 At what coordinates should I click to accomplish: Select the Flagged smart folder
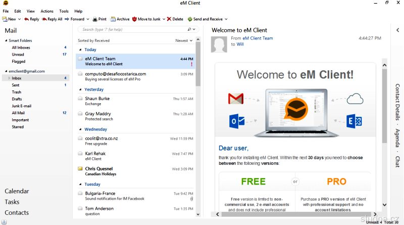pos(19,61)
